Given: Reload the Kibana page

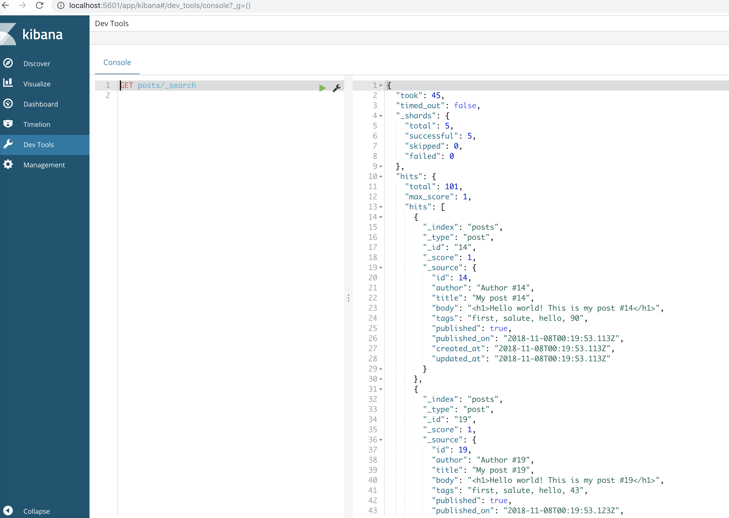Looking at the screenshot, I should click(39, 5).
